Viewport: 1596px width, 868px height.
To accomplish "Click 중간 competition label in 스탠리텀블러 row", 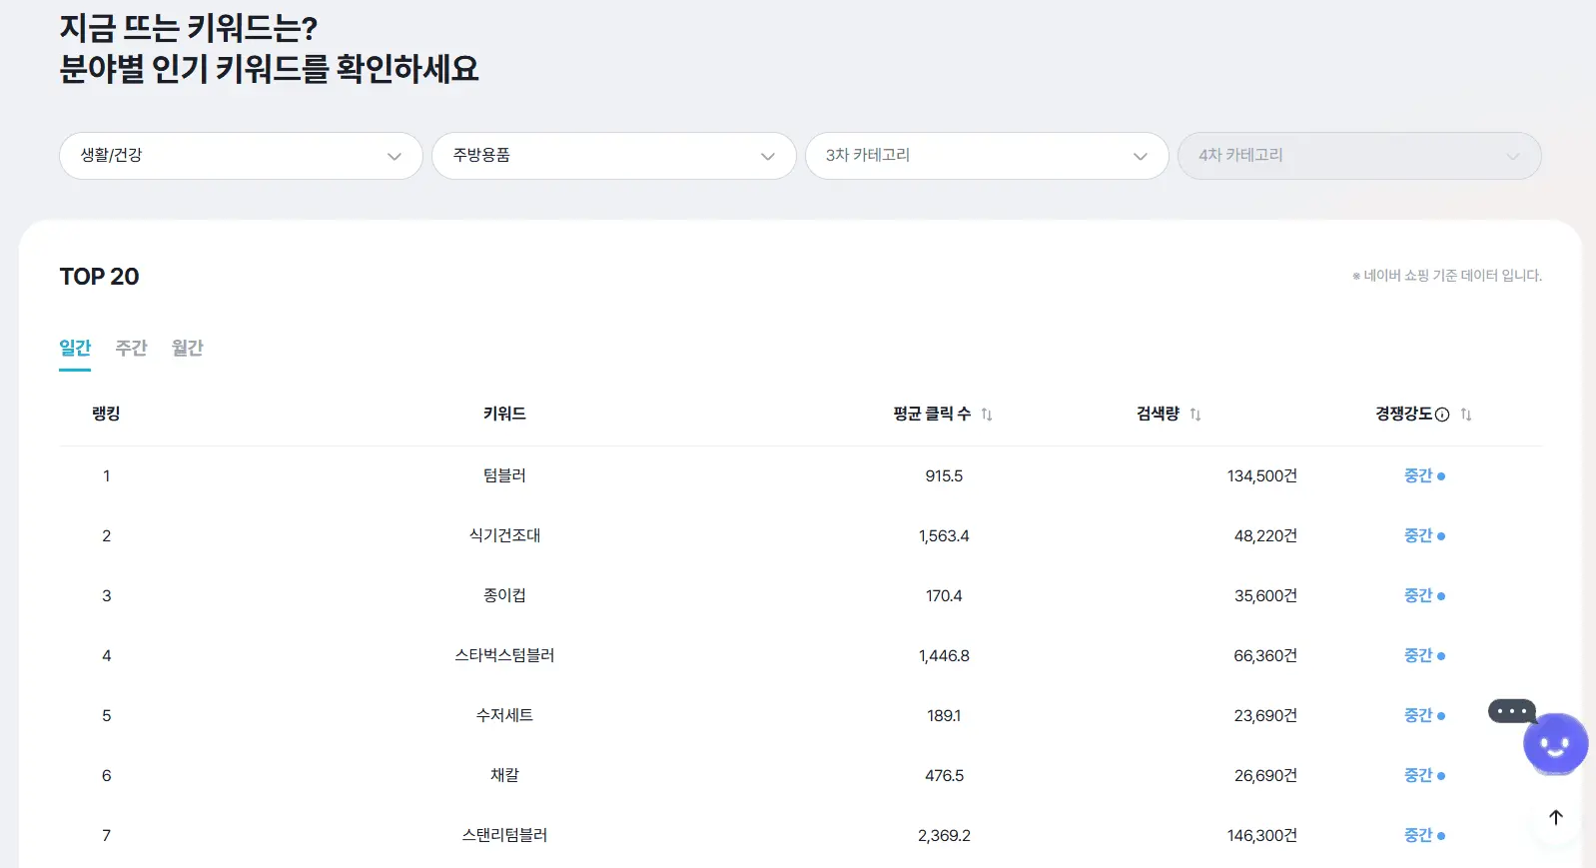I will click(1418, 835).
